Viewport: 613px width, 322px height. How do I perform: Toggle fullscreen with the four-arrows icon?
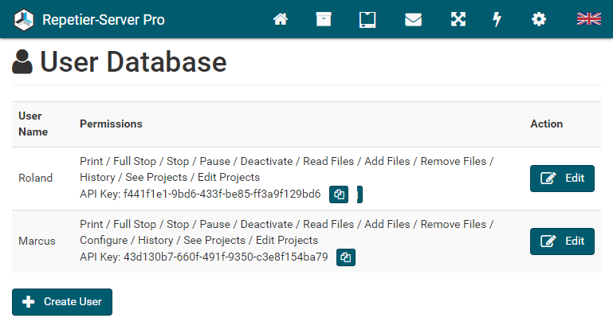tap(458, 19)
